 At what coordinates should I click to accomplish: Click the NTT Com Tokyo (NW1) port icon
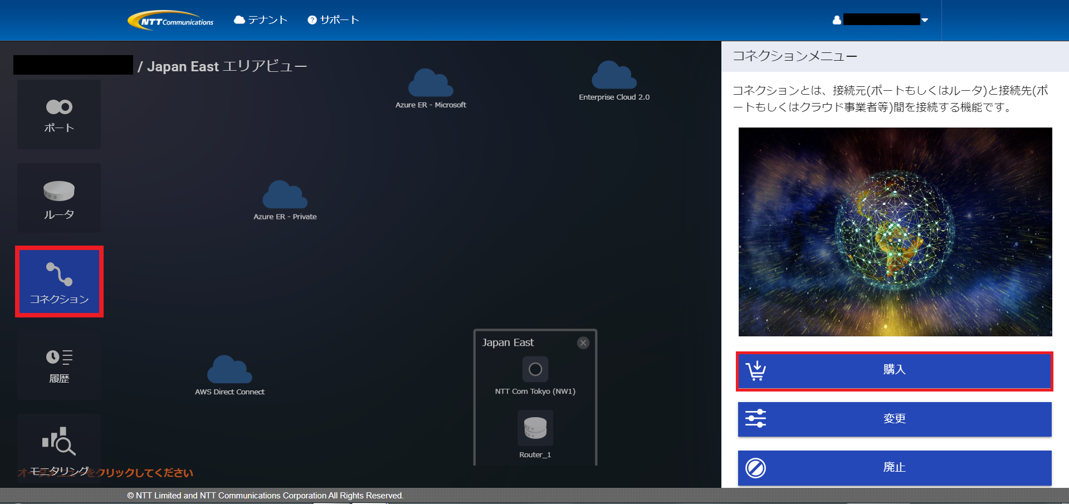coord(535,369)
